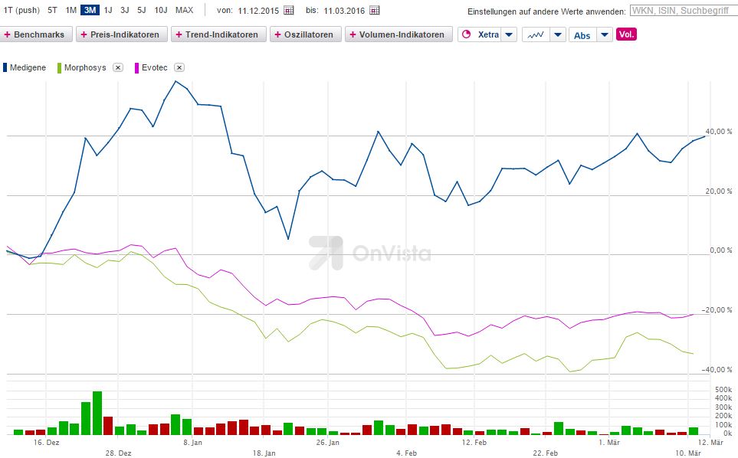The height and width of the screenshot is (458, 738).
Task: Click the '12. Feb' date axis label
Action: pos(474,443)
